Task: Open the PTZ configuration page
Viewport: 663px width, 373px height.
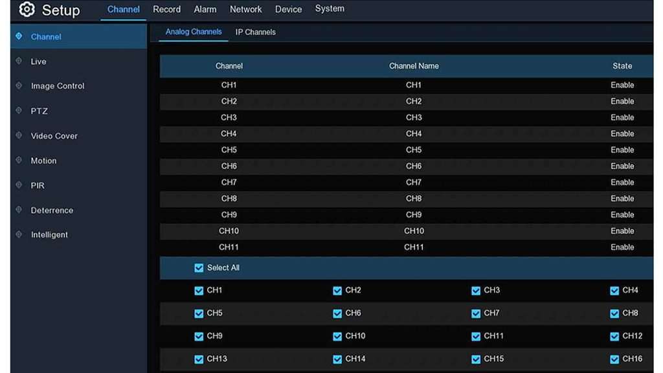Action: (x=39, y=111)
